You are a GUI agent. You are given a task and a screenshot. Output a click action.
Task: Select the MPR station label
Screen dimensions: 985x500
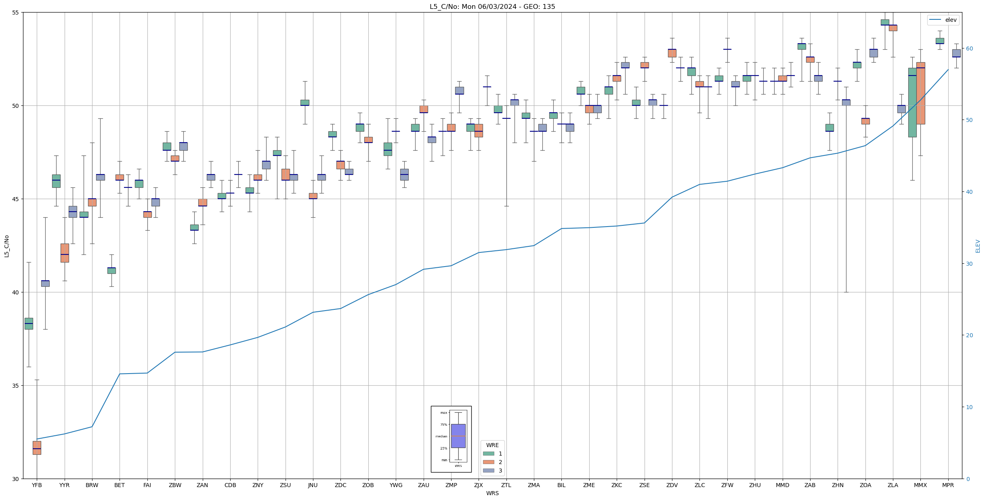coord(948,485)
